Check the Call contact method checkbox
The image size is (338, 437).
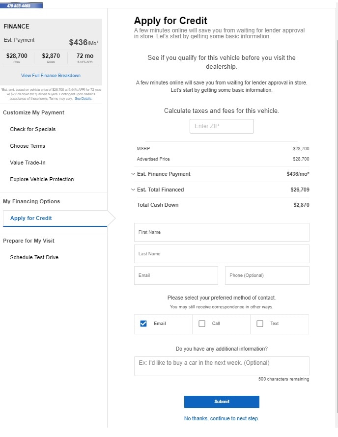pos(201,324)
